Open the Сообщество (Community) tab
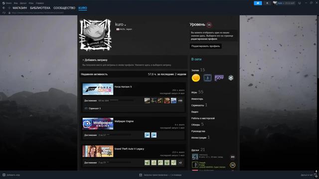The height and width of the screenshot is (179, 319). (x=64, y=8)
